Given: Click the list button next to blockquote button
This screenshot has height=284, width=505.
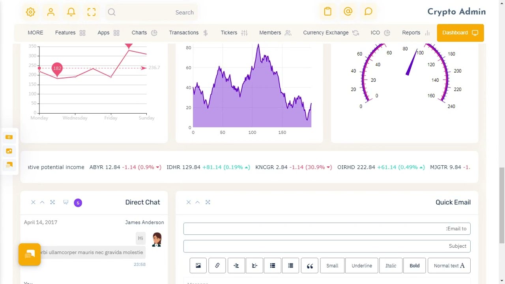Looking at the screenshot, I should coord(291,265).
